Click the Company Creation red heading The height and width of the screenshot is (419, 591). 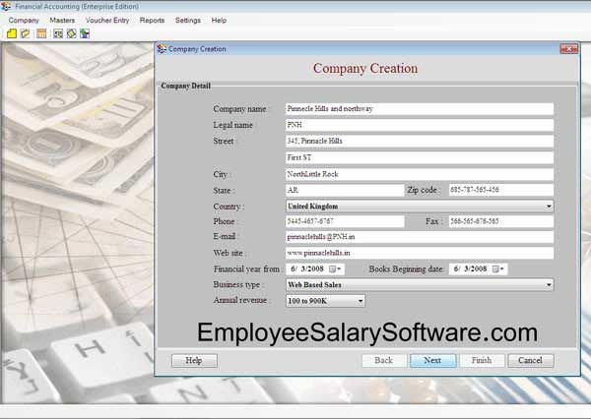[x=365, y=68]
